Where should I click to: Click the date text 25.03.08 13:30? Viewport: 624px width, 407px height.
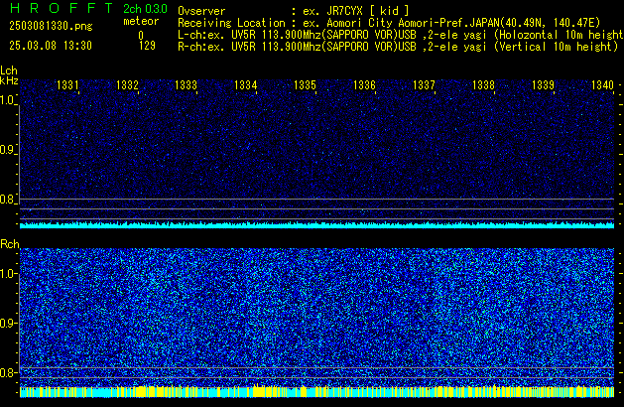[51, 46]
